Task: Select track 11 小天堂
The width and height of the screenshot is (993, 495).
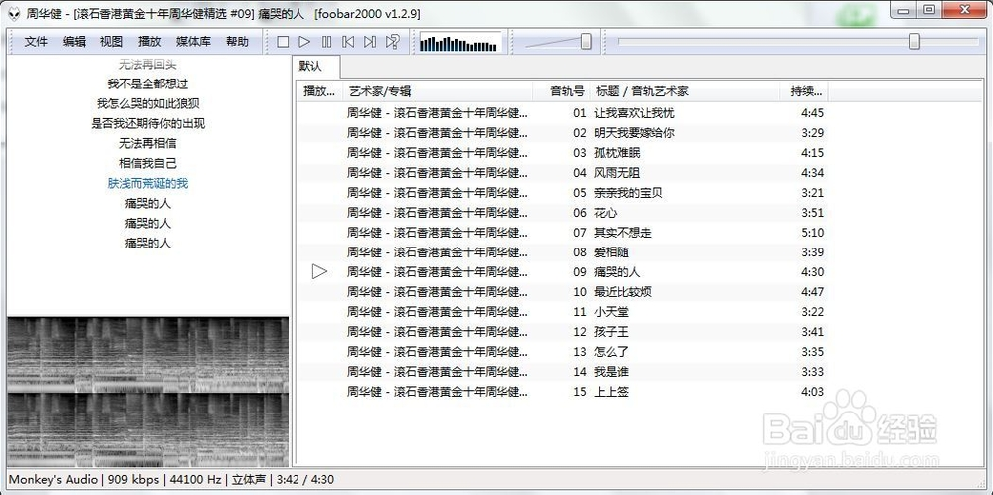Action: 562,312
